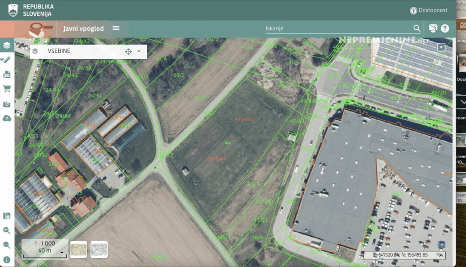The height and width of the screenshot is (267, 466).
Task: Open the hamburger menu beside Javni vpogled
Action: point(116,28)
